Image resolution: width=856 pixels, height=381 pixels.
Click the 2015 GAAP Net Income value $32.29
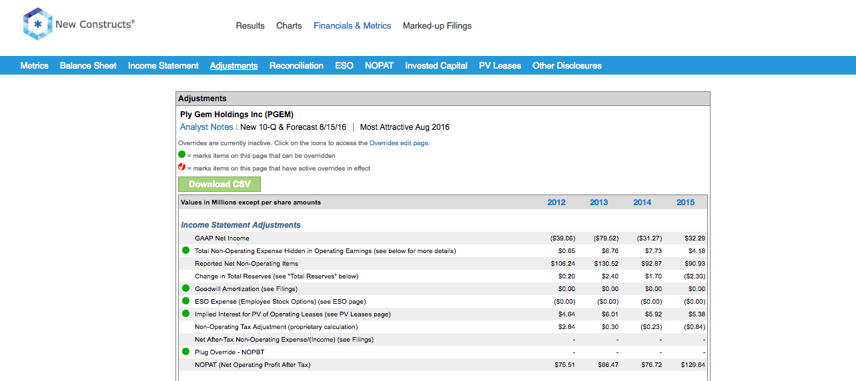pyautogui.click(x=695, y=238)
